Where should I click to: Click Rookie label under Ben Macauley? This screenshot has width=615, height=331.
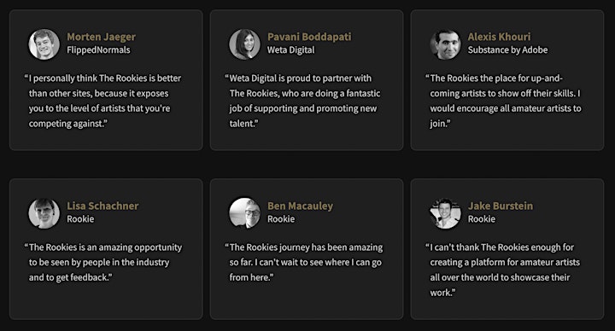pyautogui.click(x=281, y=219)
